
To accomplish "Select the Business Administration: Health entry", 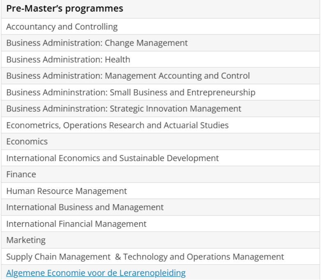I will tap(68, 59).
